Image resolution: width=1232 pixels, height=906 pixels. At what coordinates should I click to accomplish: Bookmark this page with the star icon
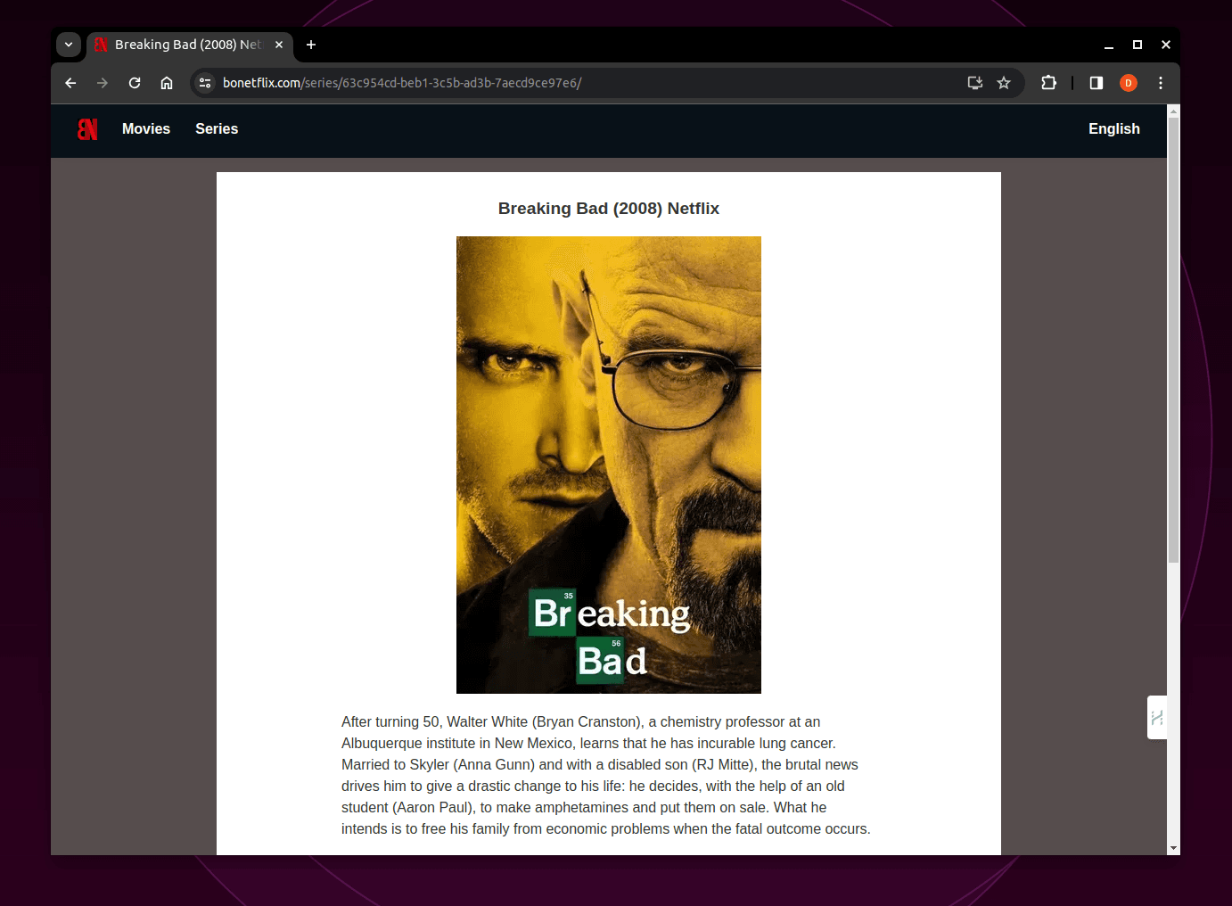pyautogui.click(x=1004, y=83)
